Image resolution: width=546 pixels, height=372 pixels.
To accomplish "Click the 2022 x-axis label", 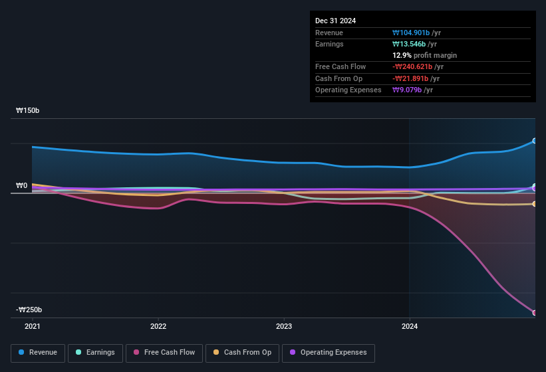I will (158, 326).
